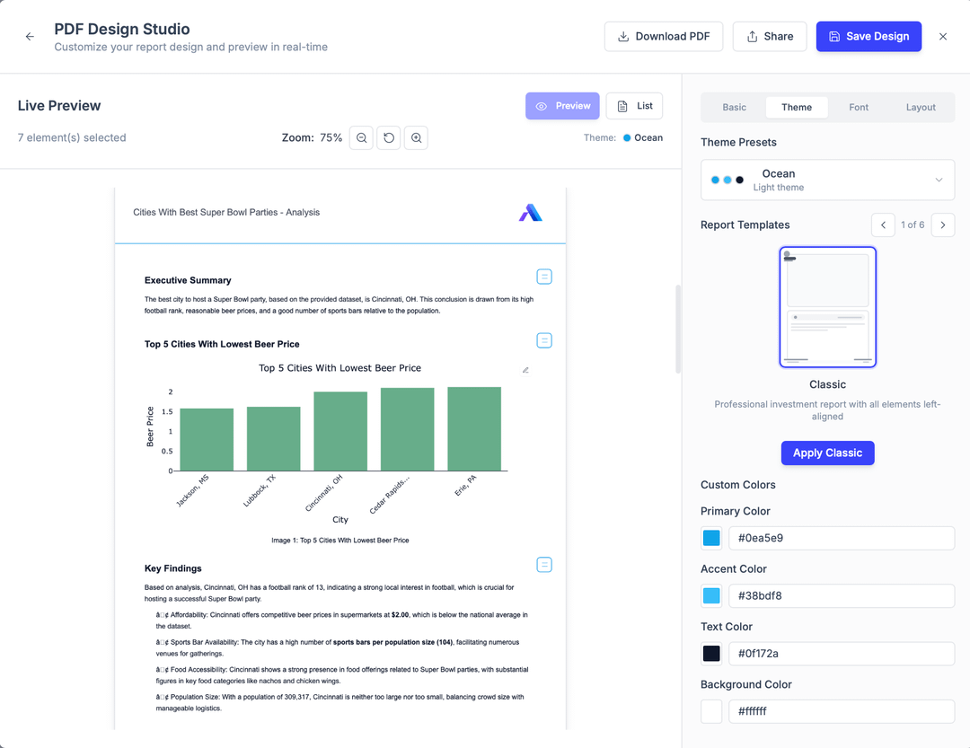Screen dimensions: 970x748
Task: Open the Font tab
Action: point(859,107)
